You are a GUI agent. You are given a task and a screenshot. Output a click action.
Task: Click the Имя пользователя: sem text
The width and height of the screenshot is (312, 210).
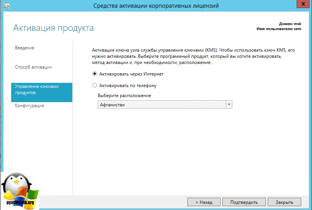pos(279,29)
